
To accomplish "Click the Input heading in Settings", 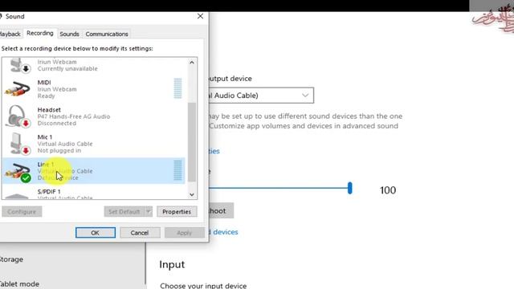I will pyautogui.click(x=172, y=264).
